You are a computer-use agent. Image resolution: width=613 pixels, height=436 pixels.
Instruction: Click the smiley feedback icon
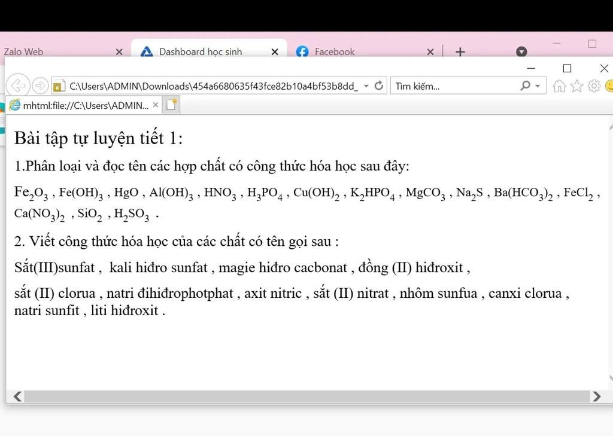pyautogui.click(x=609, y=86)
